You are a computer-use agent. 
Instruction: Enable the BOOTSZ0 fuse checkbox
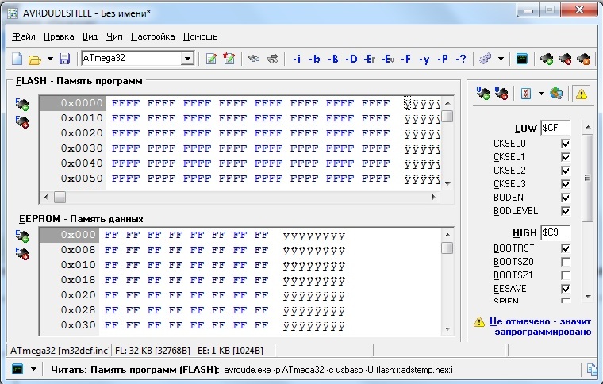click(566, 262)
